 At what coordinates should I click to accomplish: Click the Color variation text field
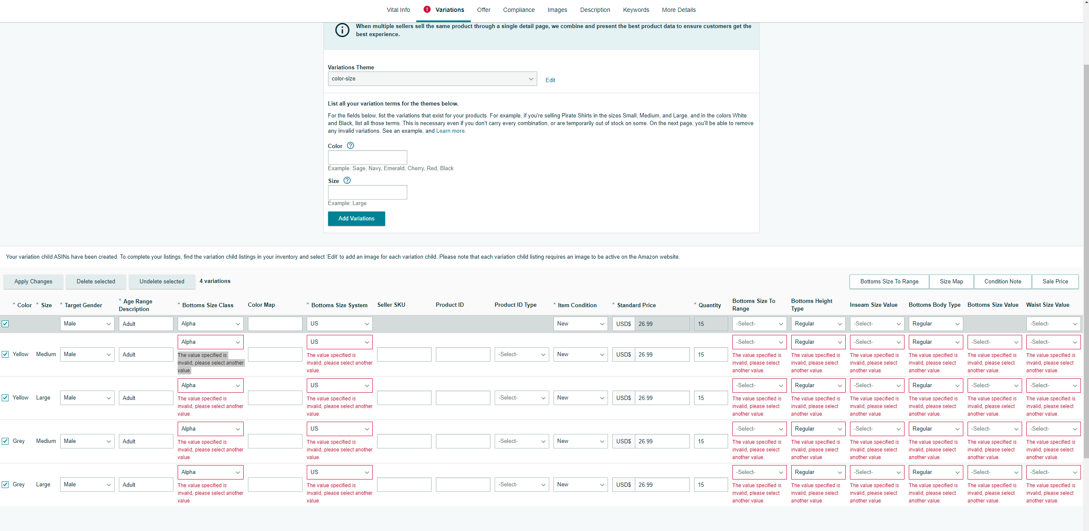pos(367,157)
